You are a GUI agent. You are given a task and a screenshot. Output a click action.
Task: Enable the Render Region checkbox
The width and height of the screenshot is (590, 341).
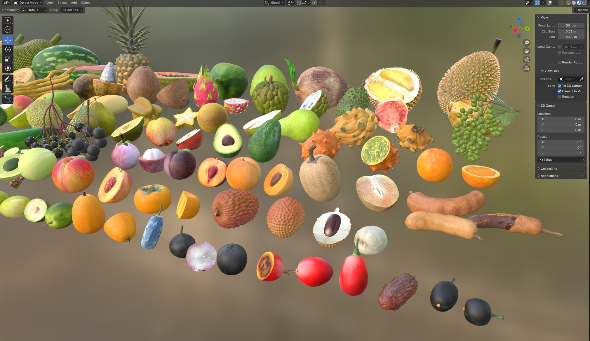coord(559,63)
